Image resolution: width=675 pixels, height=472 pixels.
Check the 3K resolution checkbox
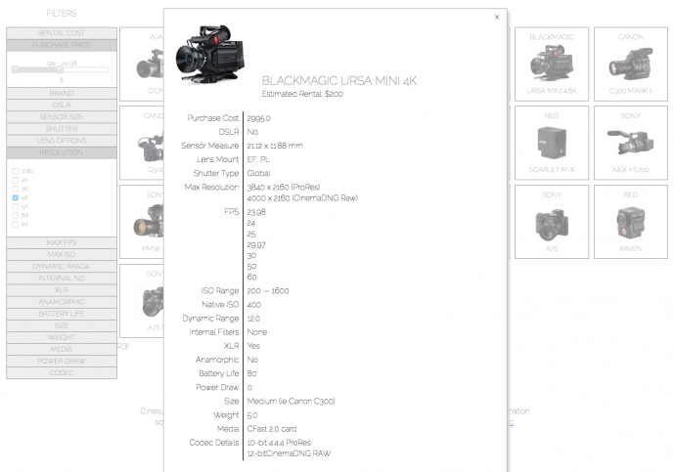[16, 189]
